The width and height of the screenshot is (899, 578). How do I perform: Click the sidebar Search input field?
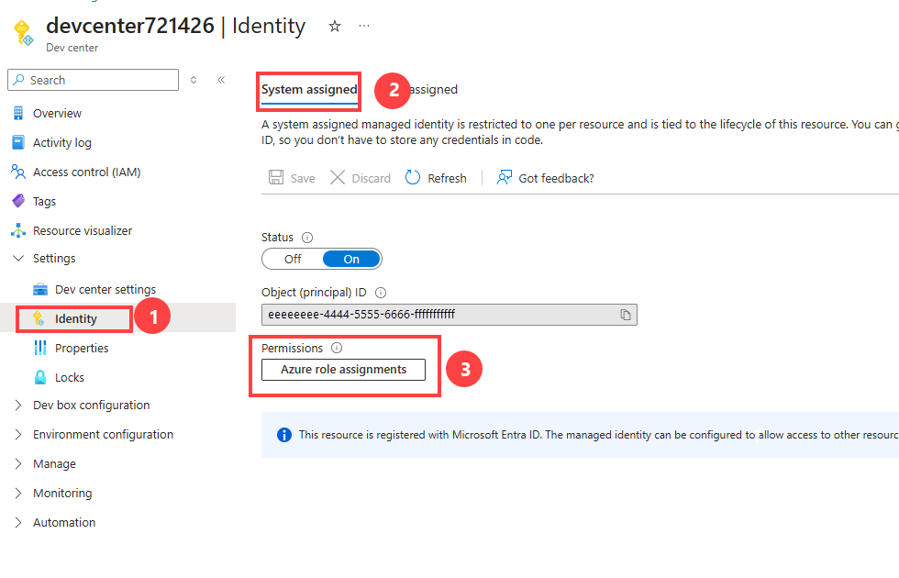tap(94, 81)
